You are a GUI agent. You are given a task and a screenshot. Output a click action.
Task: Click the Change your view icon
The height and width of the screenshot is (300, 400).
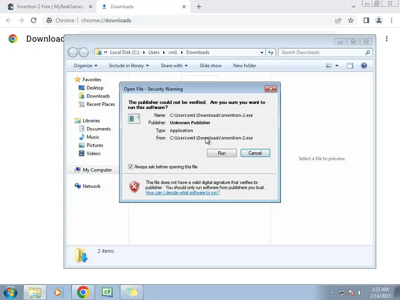coord(329,66)
